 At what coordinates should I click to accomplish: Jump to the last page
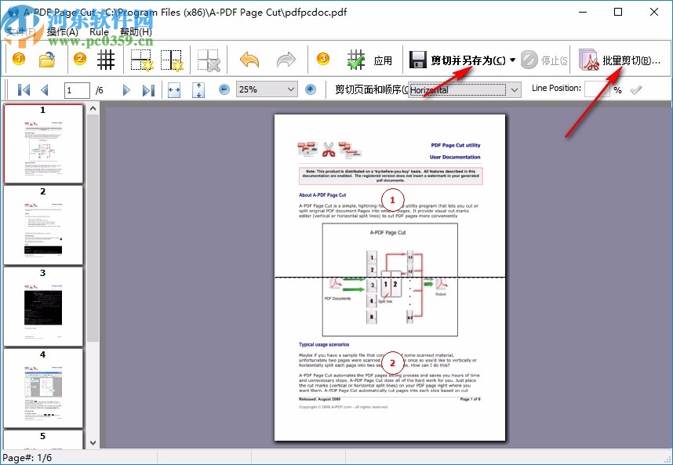click(148, 89)
